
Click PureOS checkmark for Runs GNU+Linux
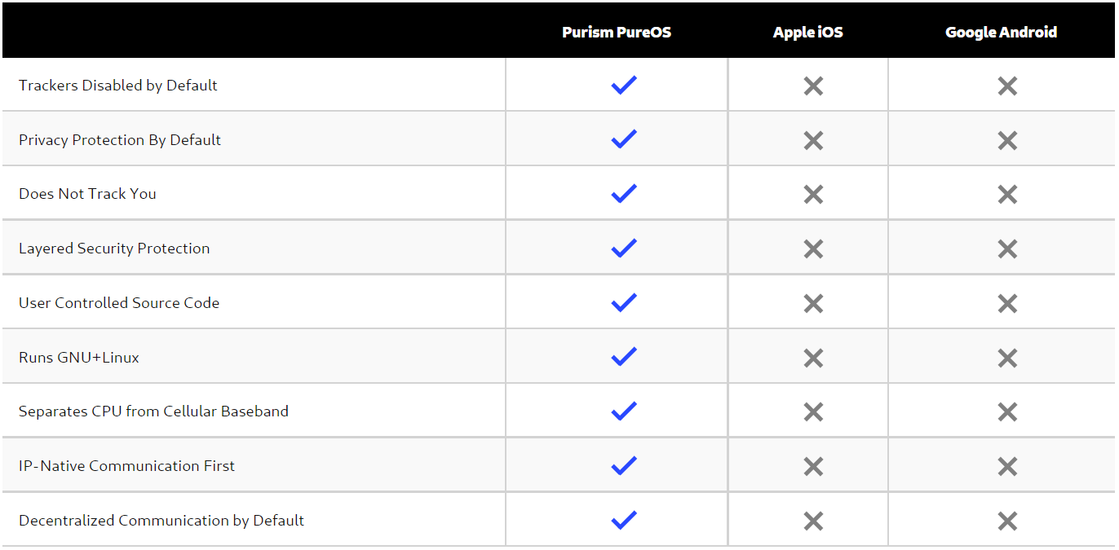(624, 356)
